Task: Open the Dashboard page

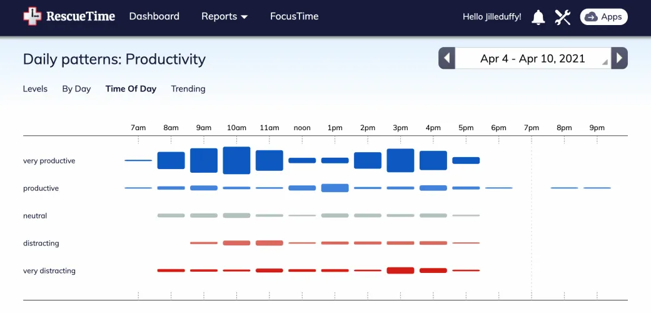Action: coord(154,17)
